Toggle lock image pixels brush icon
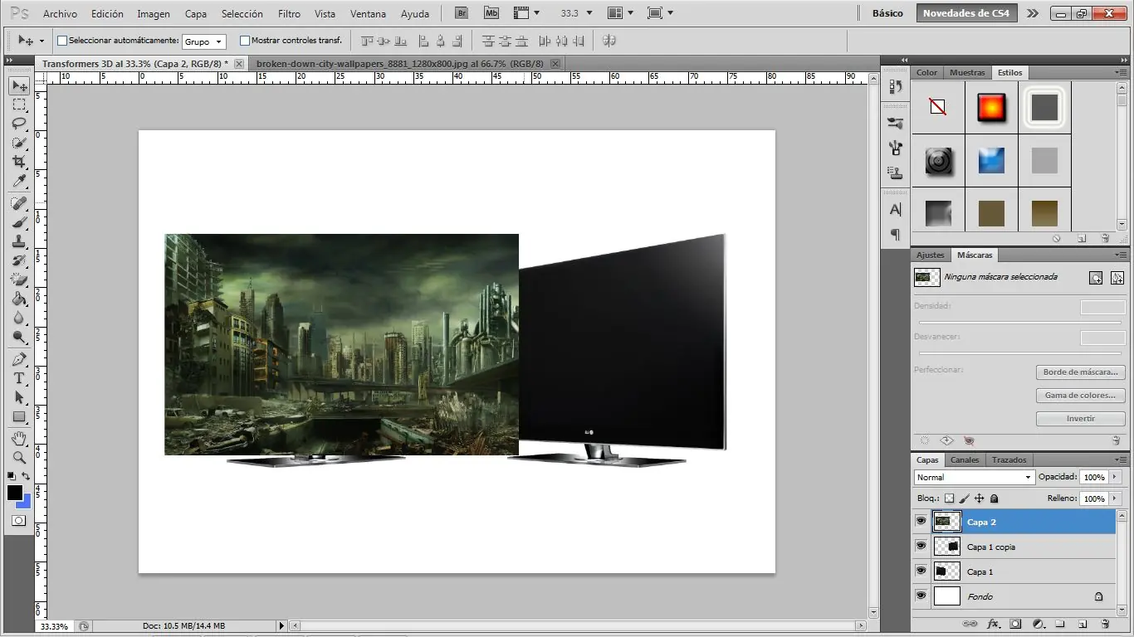This screenshot has width=1134, height=637. click(x=964, y=498)
